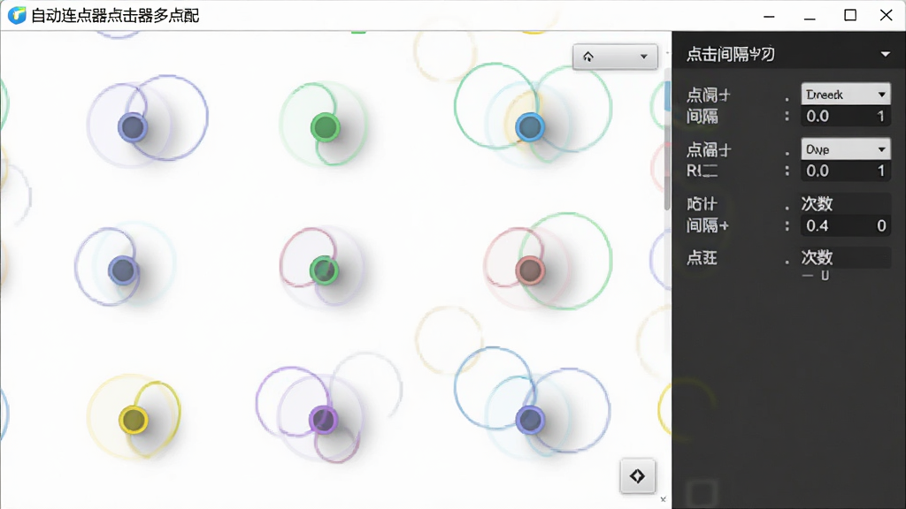906x509 pixels.
Task: Click the small x at the canvas corner
Action: pos(664,499)
